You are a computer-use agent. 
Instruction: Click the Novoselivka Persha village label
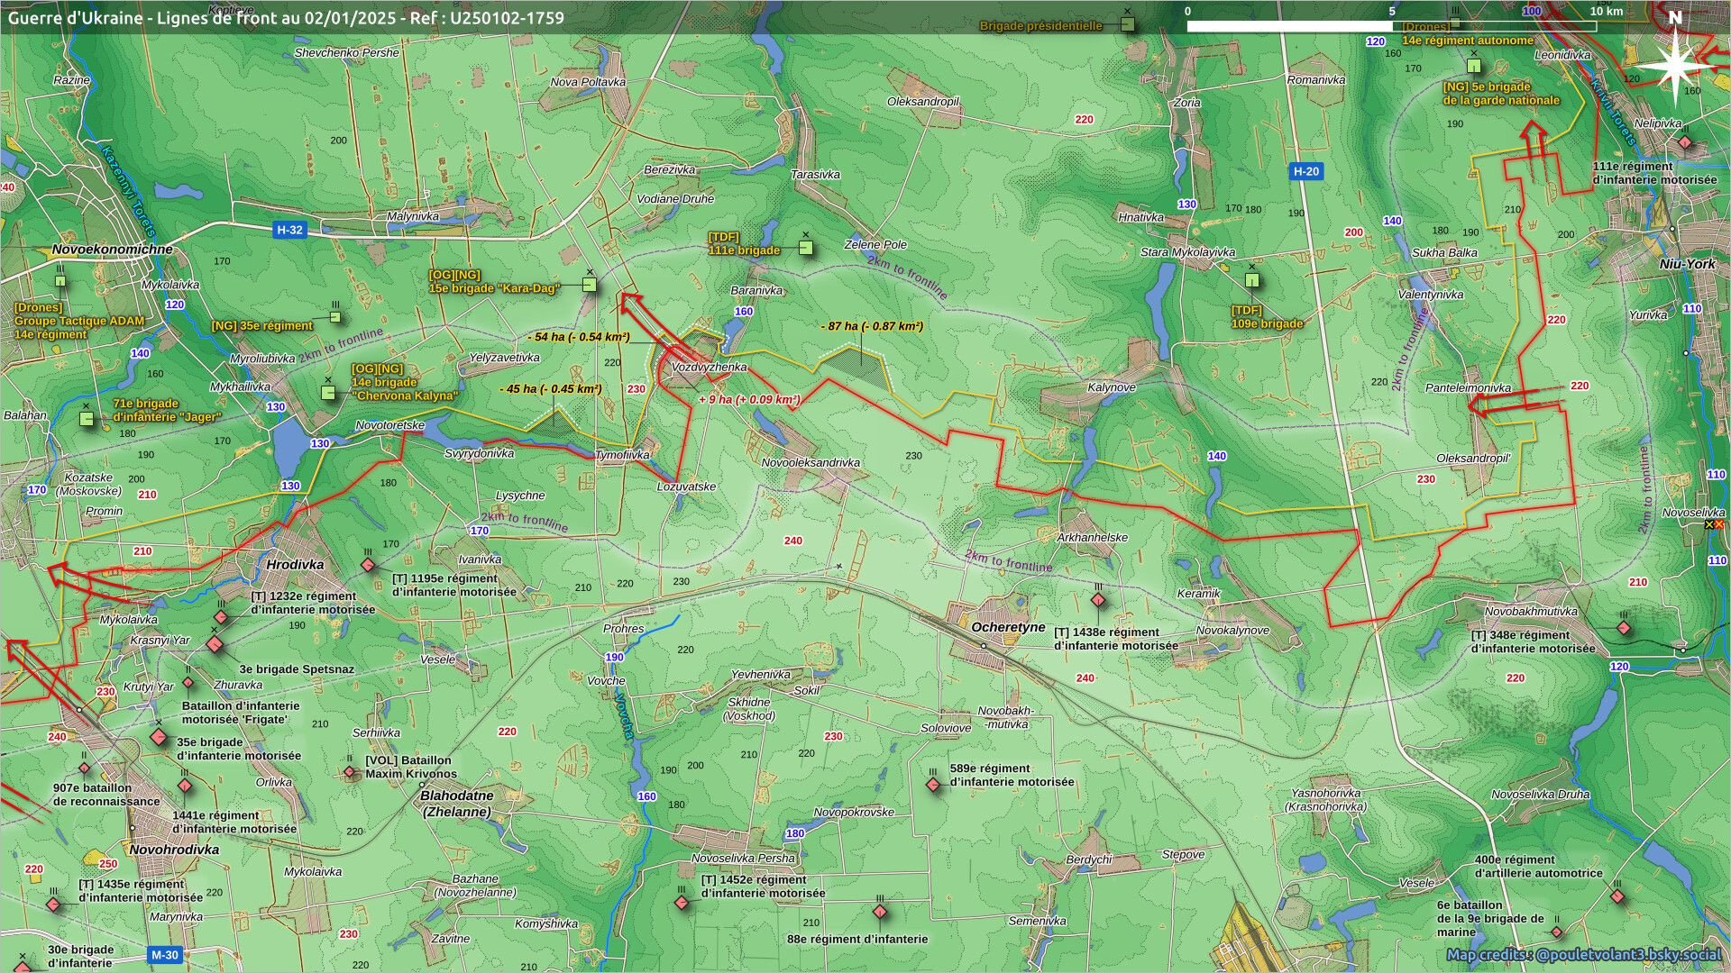[744, 859]
